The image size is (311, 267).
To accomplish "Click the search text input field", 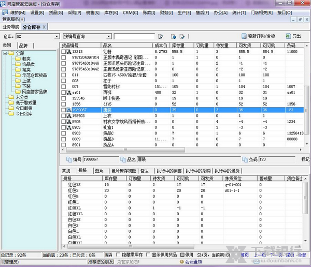I will 134,36.
